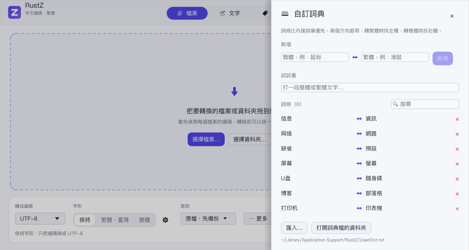
Task: Delete the 缺省 ↔ 預設 entry
Action: point(457,149)
